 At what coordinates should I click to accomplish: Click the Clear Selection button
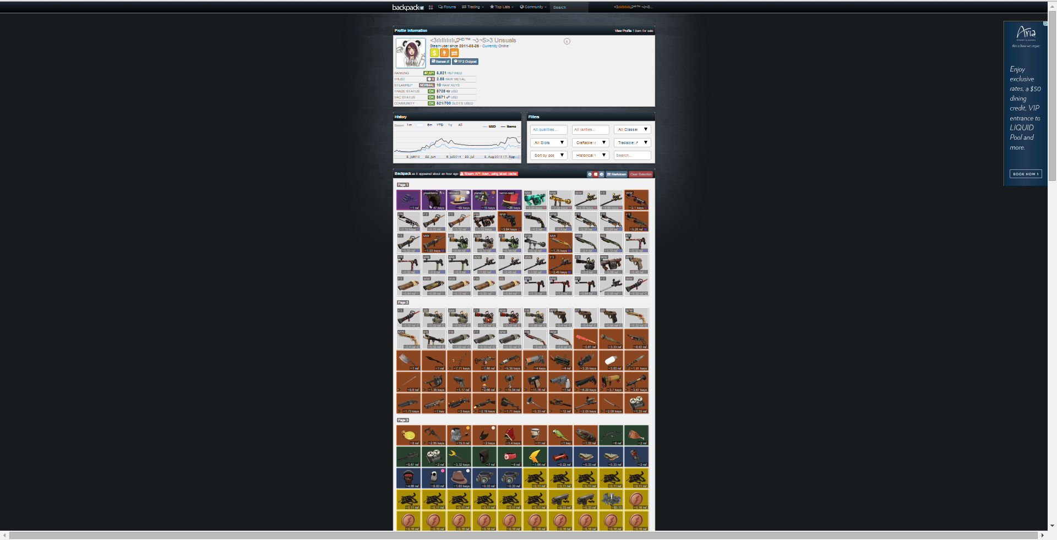tap(641, 174)
